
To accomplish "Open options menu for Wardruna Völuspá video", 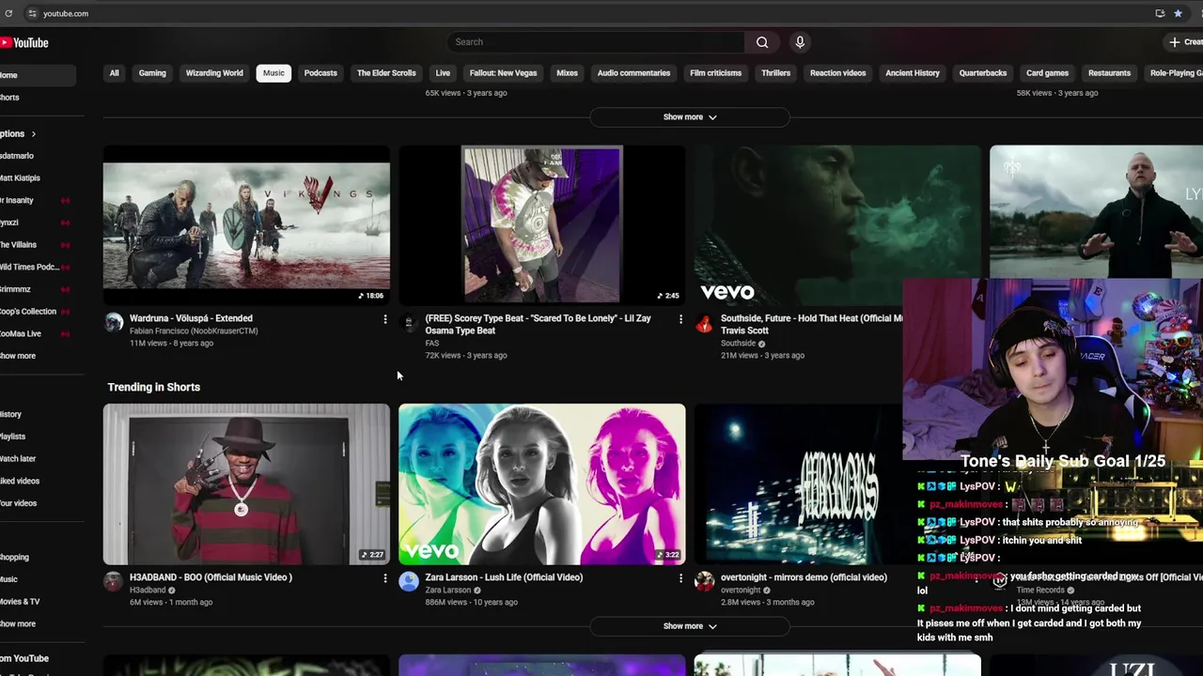I will click(x=384, y=319).
